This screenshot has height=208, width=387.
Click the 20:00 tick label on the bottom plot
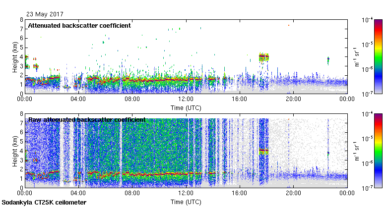[x=293, y=193]
